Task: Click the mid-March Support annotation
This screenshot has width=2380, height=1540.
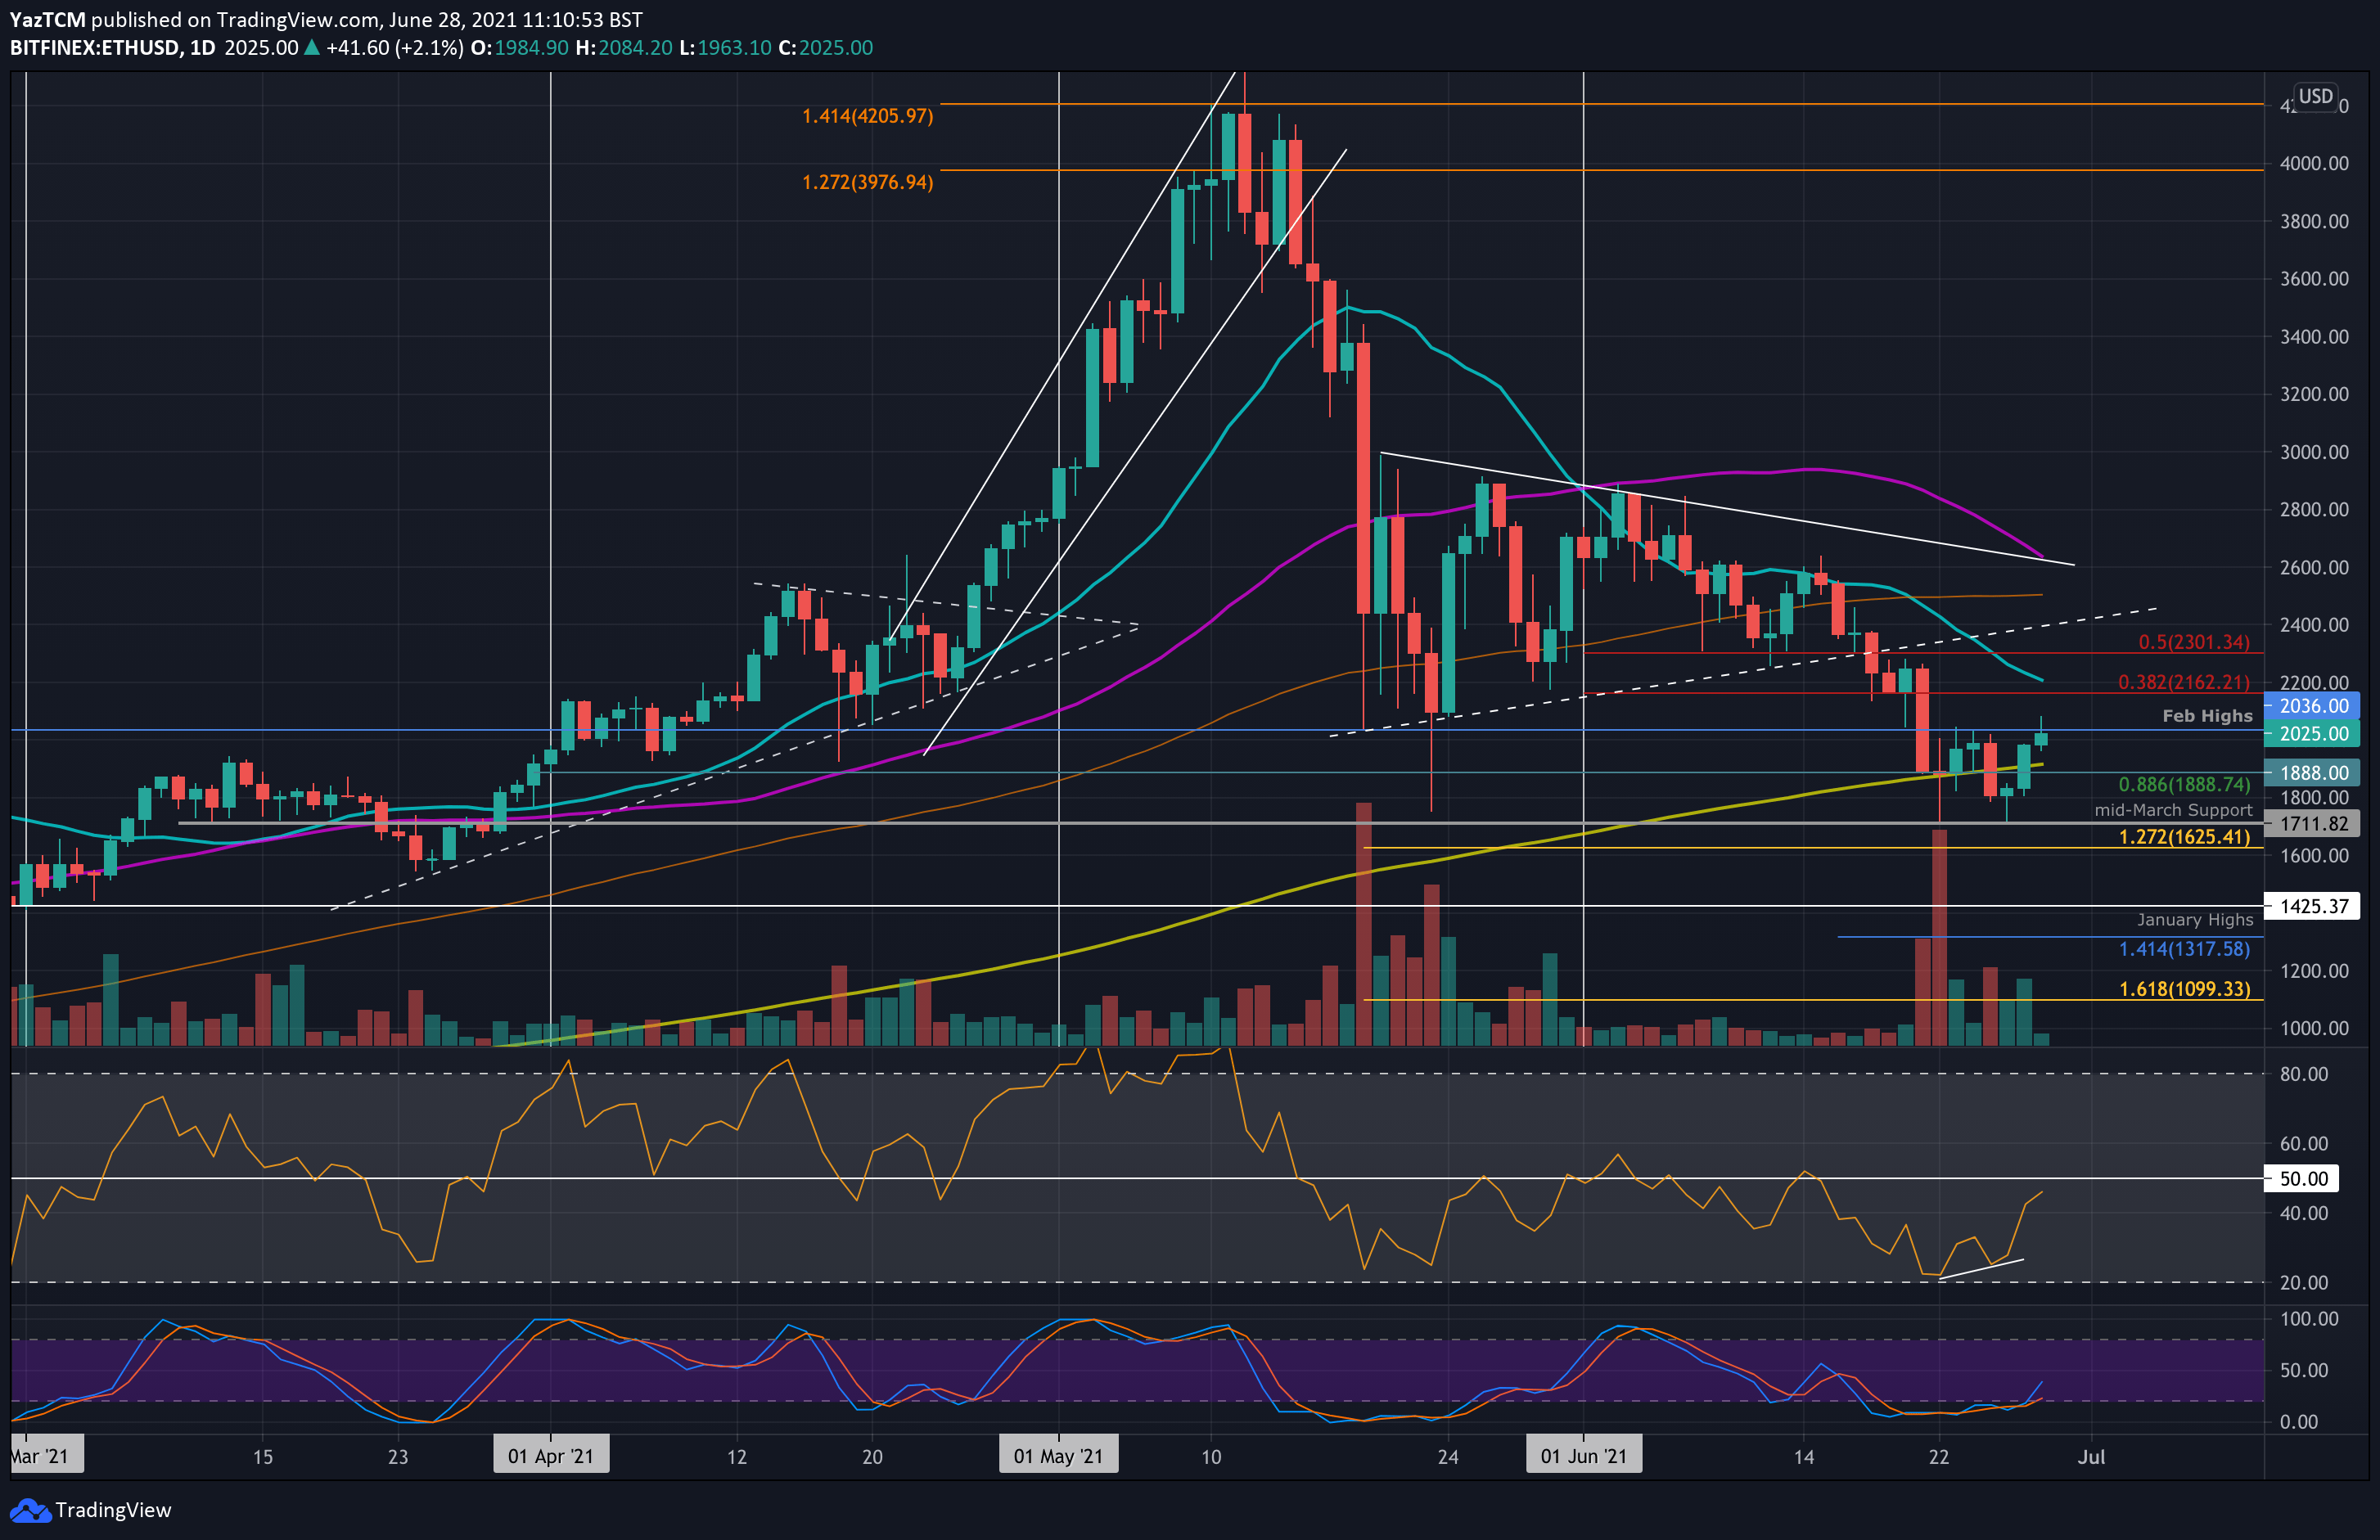Action: (2173, 810)
